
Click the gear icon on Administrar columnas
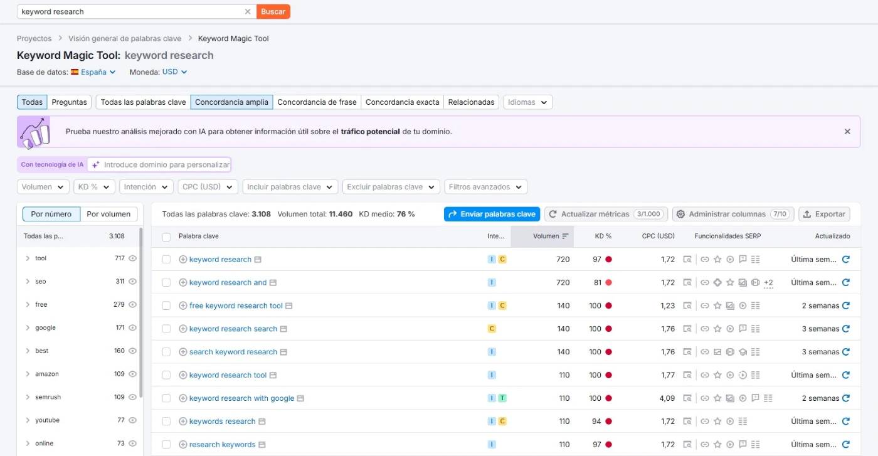tap(680, 214)
